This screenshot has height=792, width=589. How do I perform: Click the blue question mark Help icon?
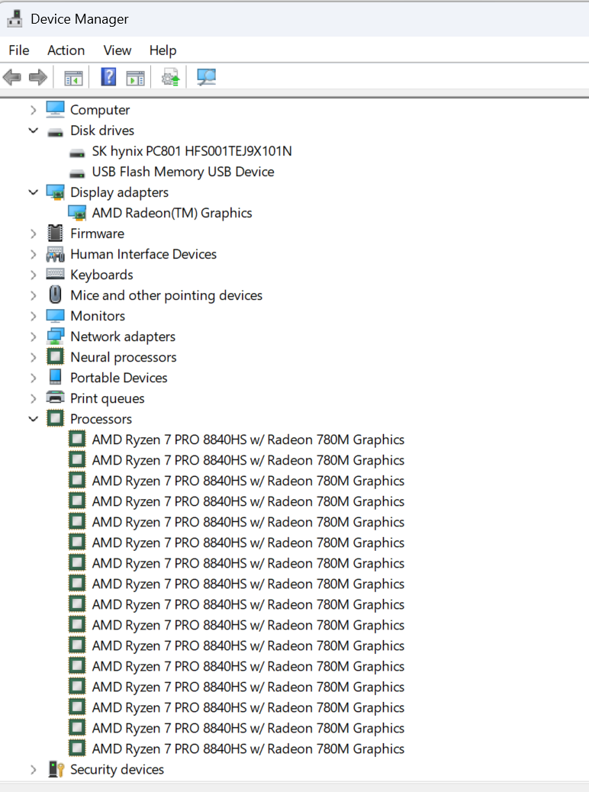(x=108, y=77)
